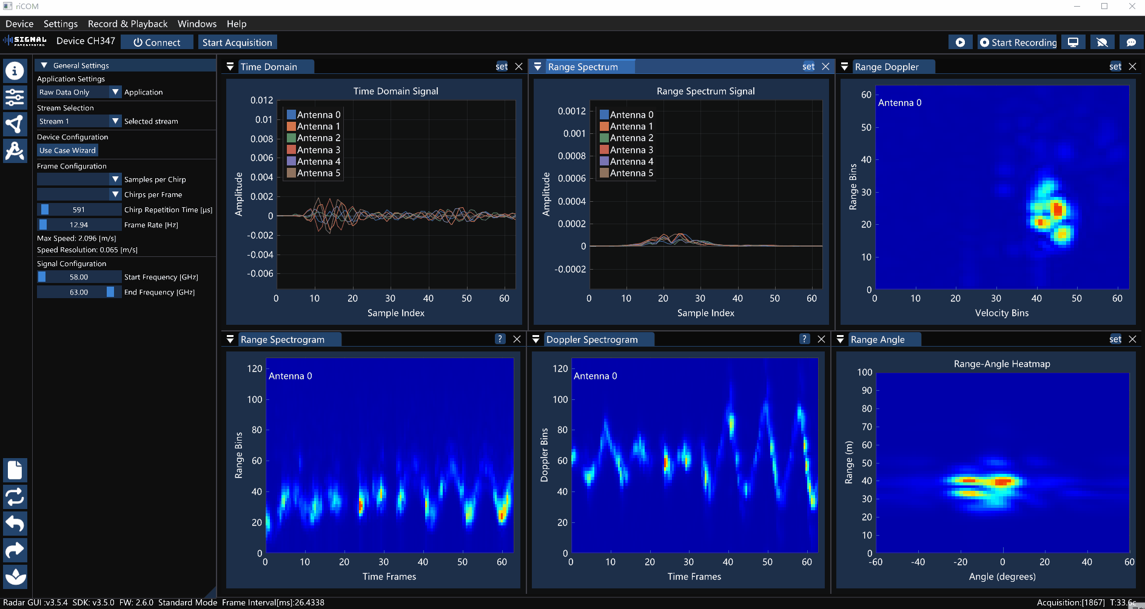Open the settings sliders sidebar icon
This screenshot has height=609, width=1145.
pos(15,98)
